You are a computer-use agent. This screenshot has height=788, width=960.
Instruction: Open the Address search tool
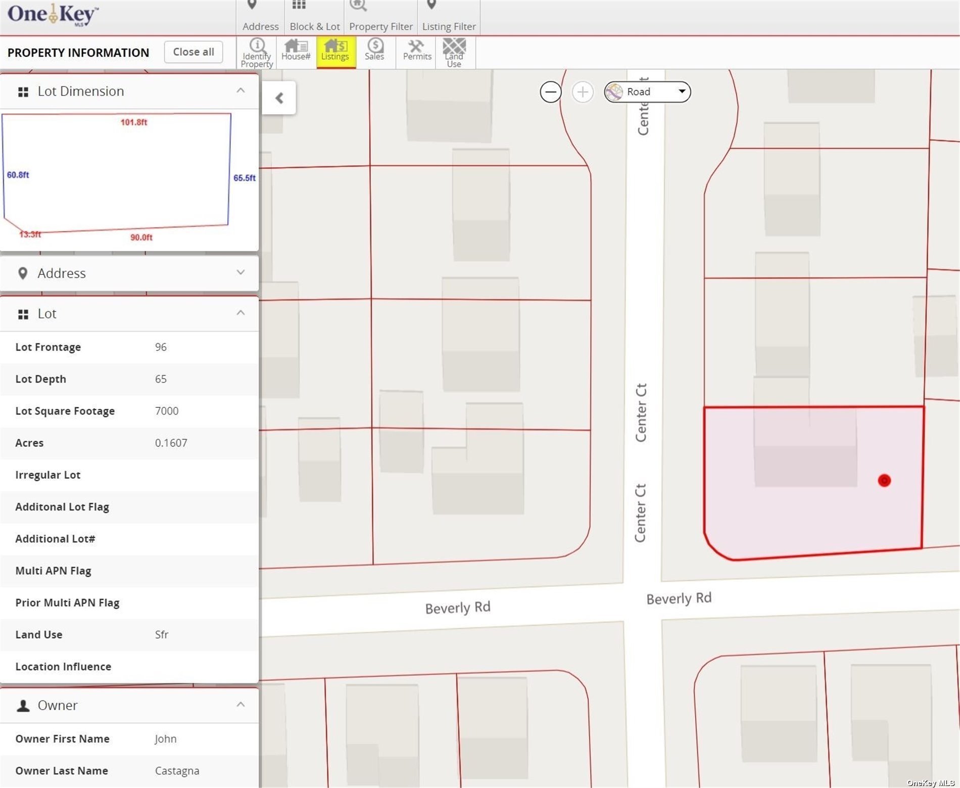(260, 17)
